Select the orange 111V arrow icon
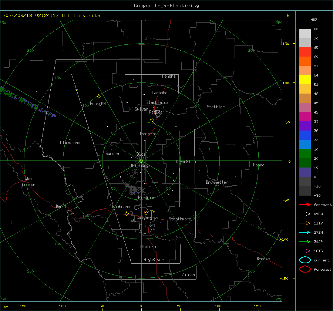This screenshot has width=333, height=311. click(x=305, y=223)
